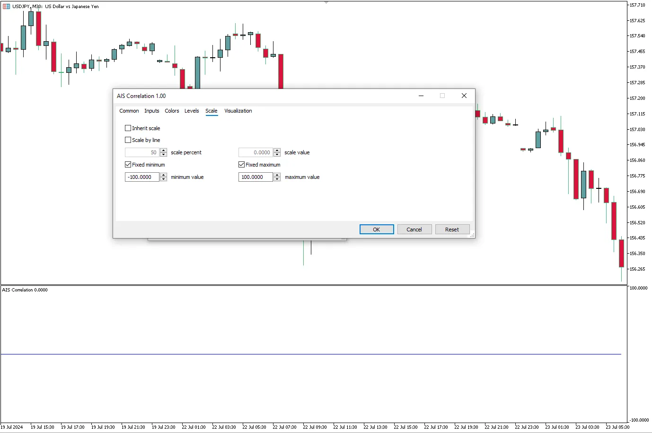The width and height of the screenshot is (652, 433).
Task: Click the "USDJPY, M30" chart title text
Action: pyautogui.click(x=27, y=7)
